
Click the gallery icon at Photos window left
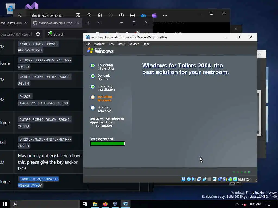point(20,15)
